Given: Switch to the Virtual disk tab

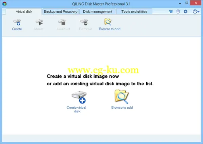Looking at the screenshot, I should [24, 12].
